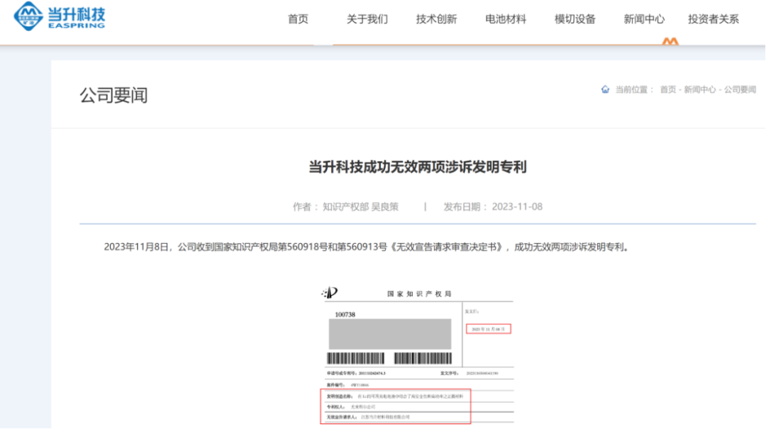Screen dimensions: 766x429
Task: Click the publish date 2023-11-08
Action: [517, 206]
